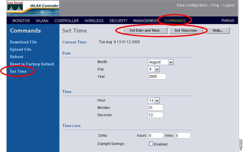This screenshot has width=243, height=152.
Task: Open the Help... button
Action: click(218, 31)
